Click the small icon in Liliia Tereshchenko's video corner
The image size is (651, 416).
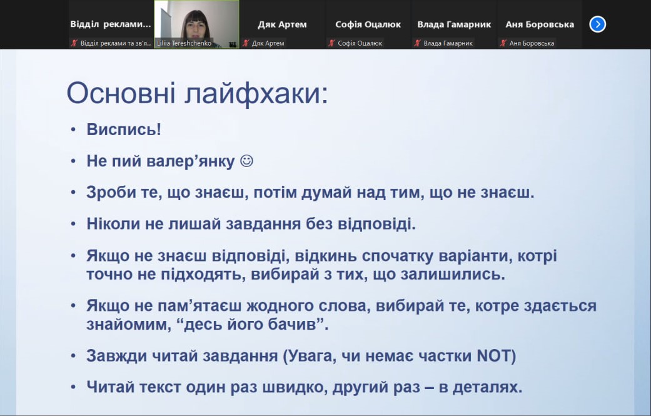click(233, 43)
